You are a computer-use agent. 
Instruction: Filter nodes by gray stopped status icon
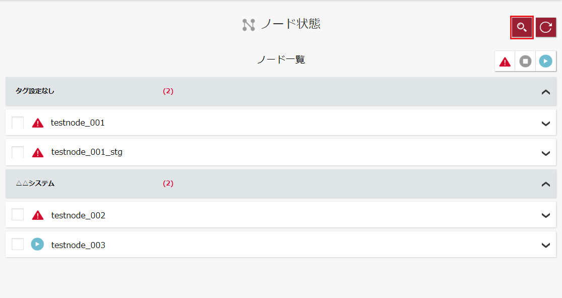click(x=525, y=62)
